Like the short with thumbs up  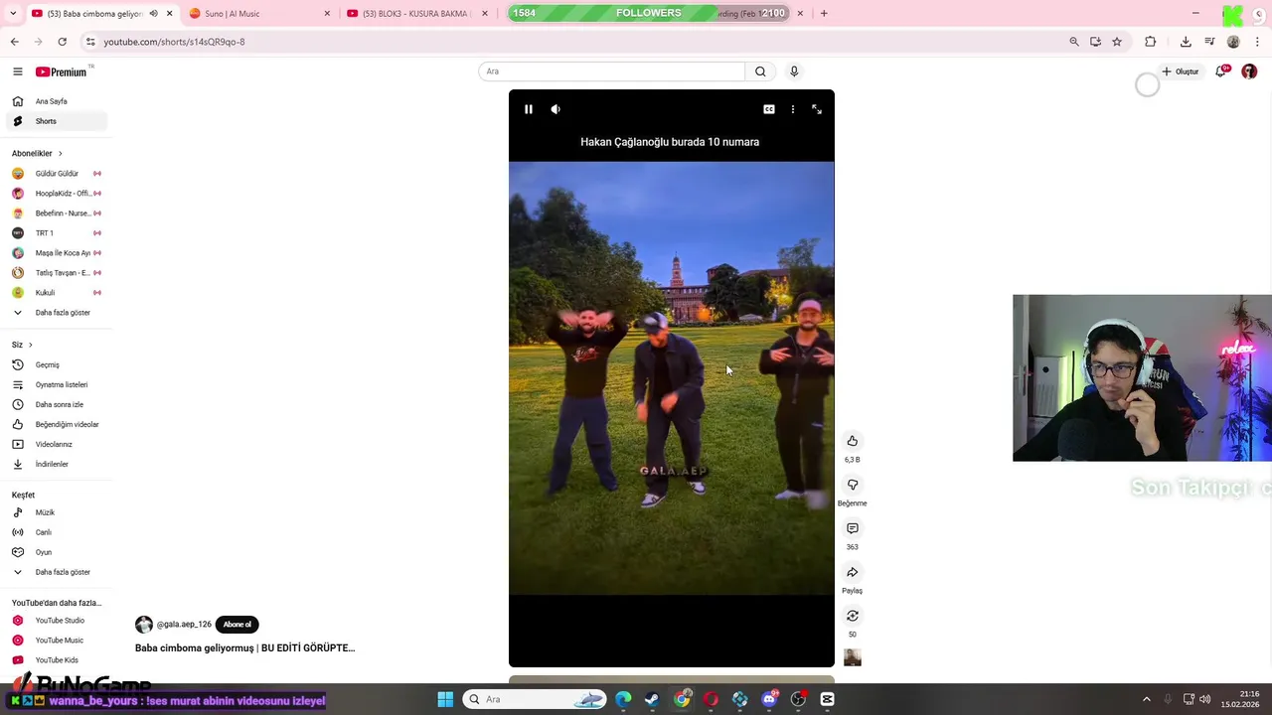(852, 441)
